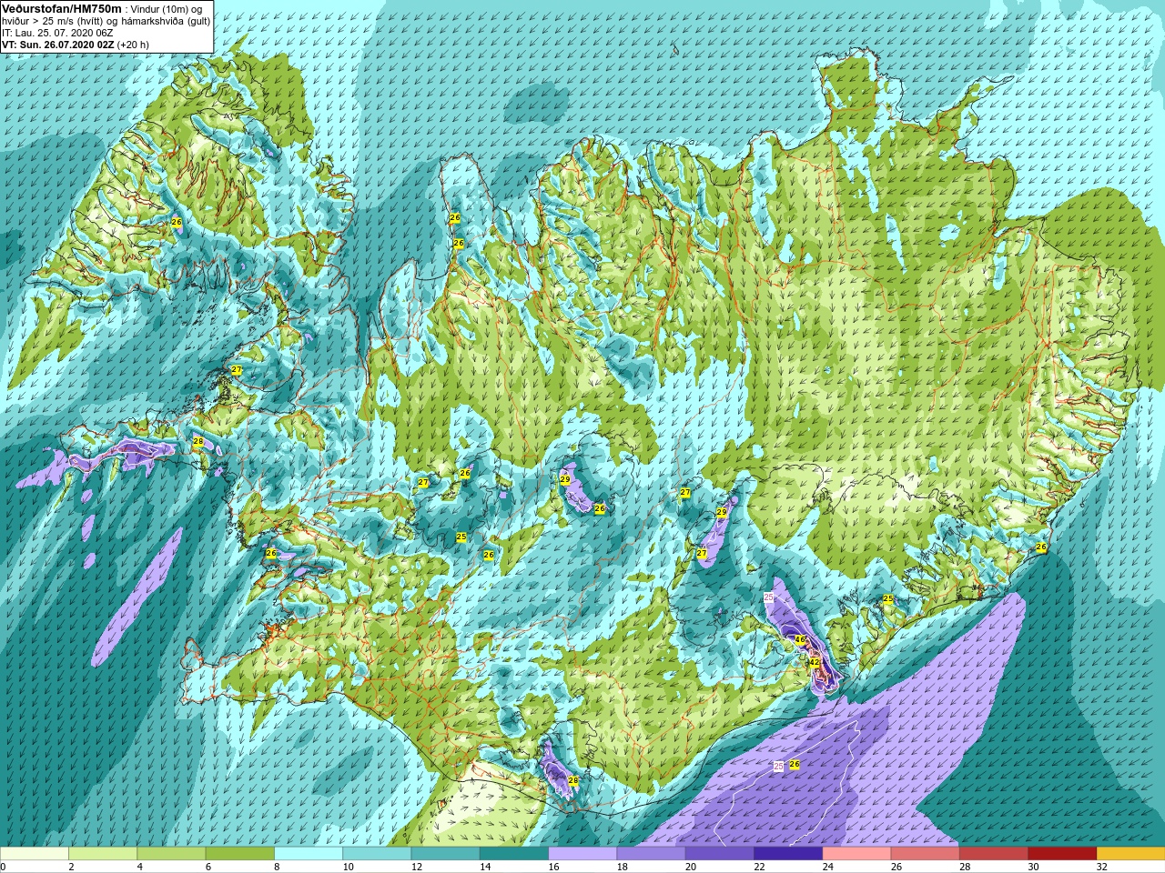Click the 'IT: Lau. 25. 07. 2020 06Z' line
Screen dimensions: 1165x873
coord(57,32)
